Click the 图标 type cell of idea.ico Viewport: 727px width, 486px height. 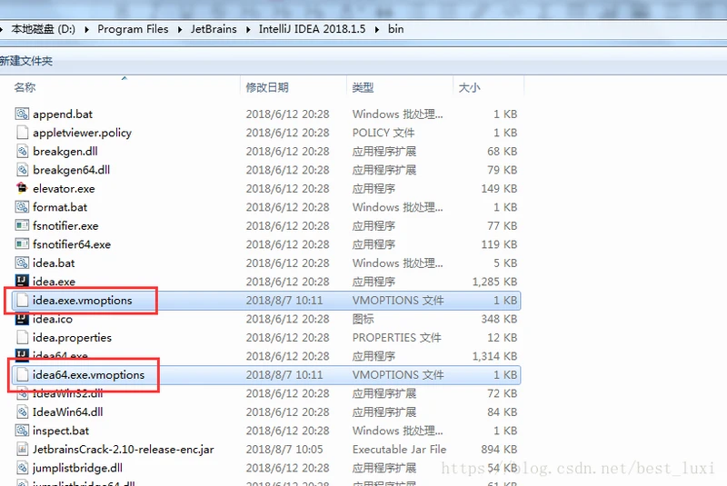coord(363,319)
